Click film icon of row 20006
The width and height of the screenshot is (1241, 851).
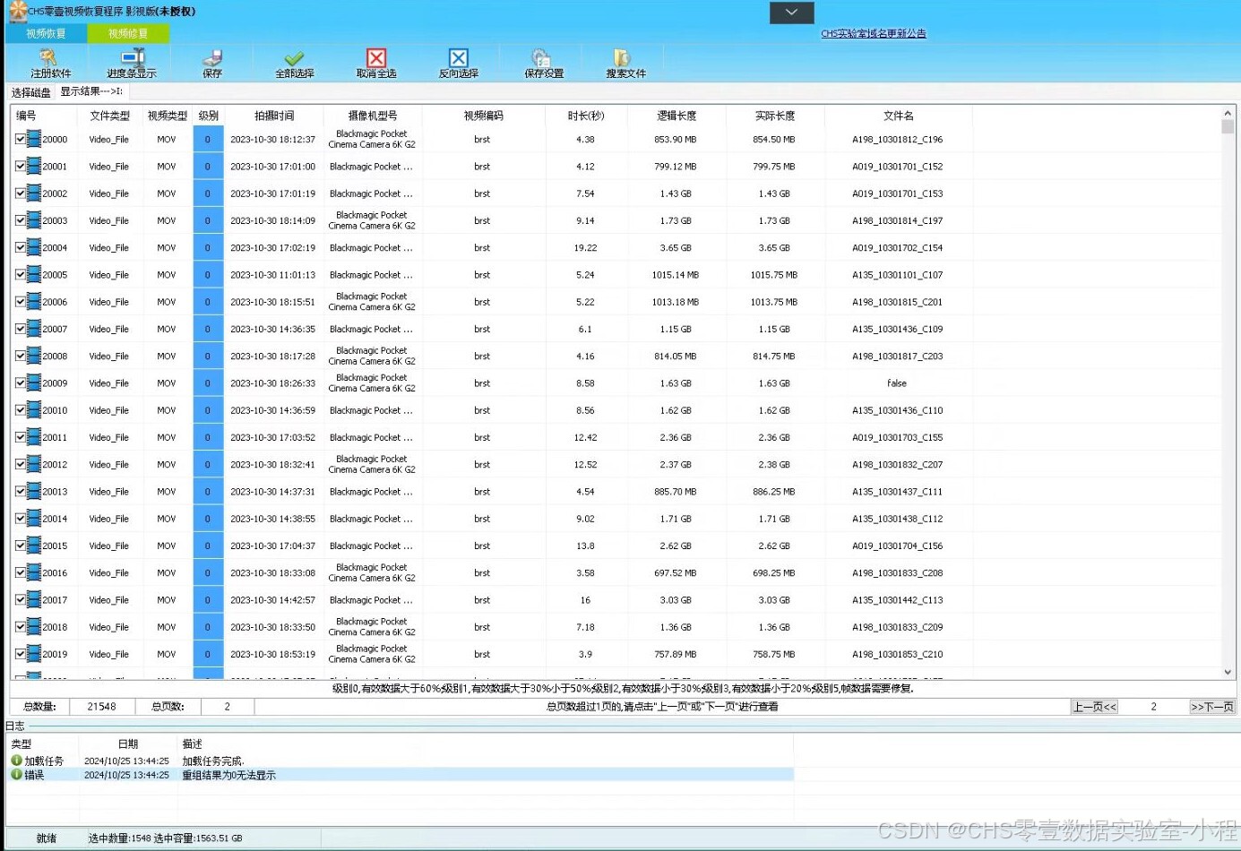click(x=34, y=302)
